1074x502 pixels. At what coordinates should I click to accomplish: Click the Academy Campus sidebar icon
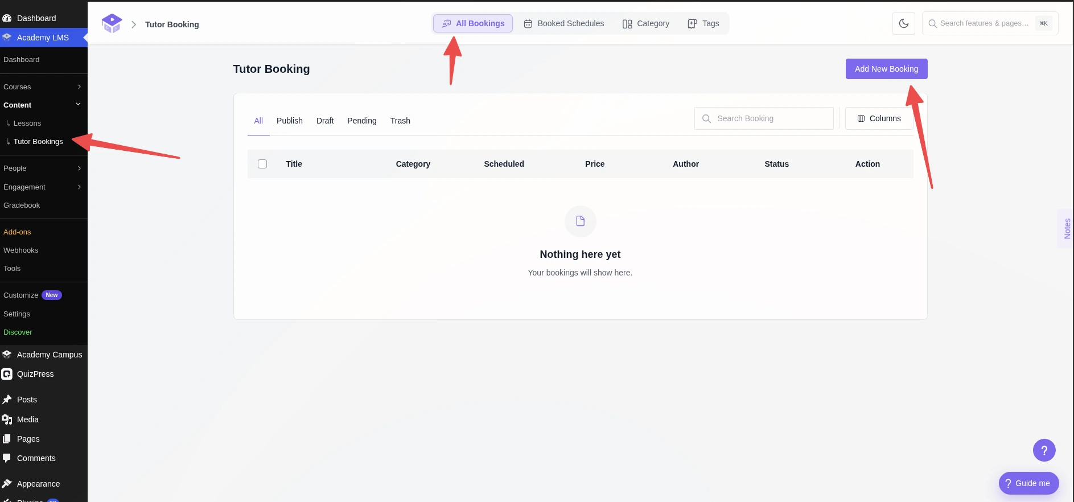pyautogui.click(x=7, y=355)
